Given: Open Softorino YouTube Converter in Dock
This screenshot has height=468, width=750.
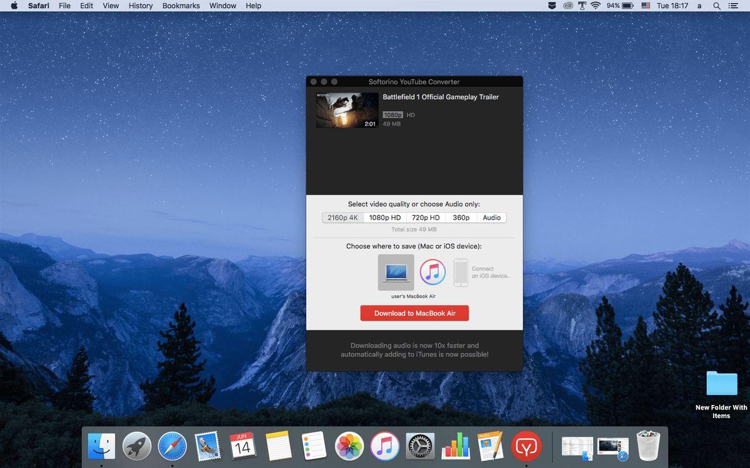Looking at the screenshot, I should [x=526, y=447].
